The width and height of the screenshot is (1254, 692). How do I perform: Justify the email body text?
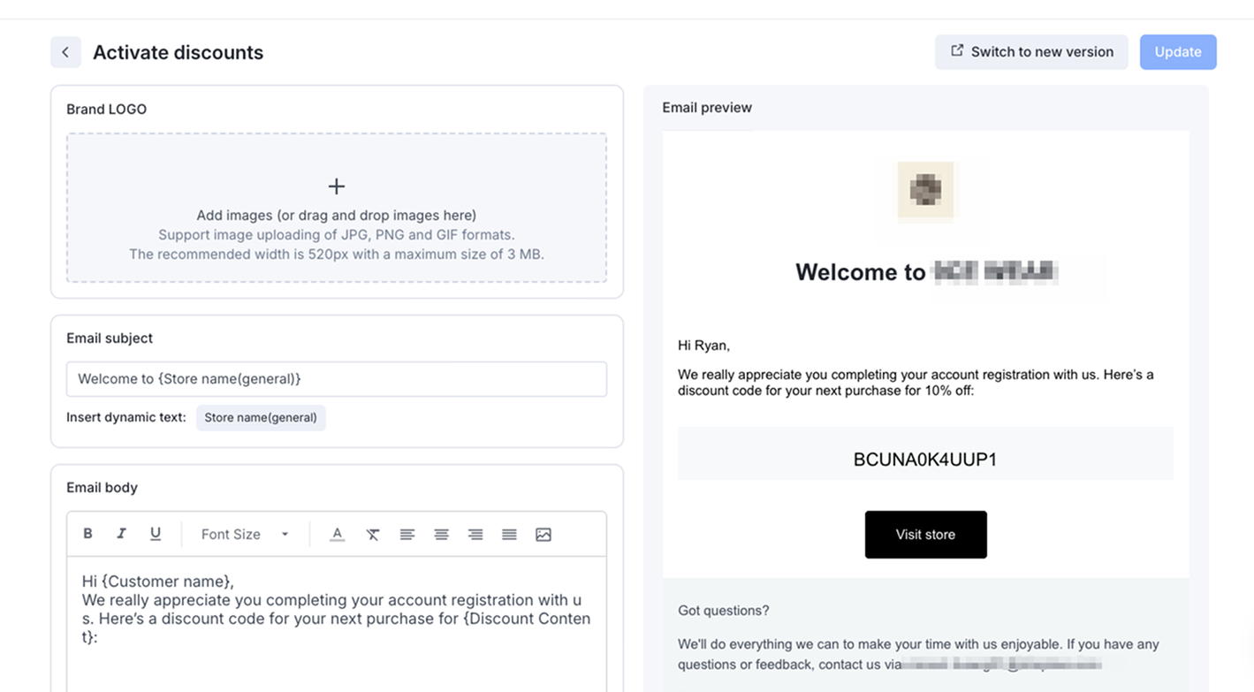pos(509,534)
